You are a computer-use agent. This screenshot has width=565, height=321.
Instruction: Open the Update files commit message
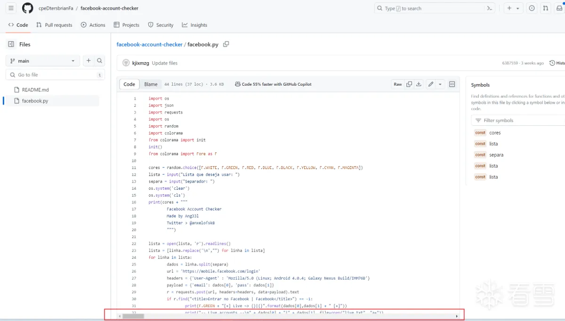[x=165, y=63]
